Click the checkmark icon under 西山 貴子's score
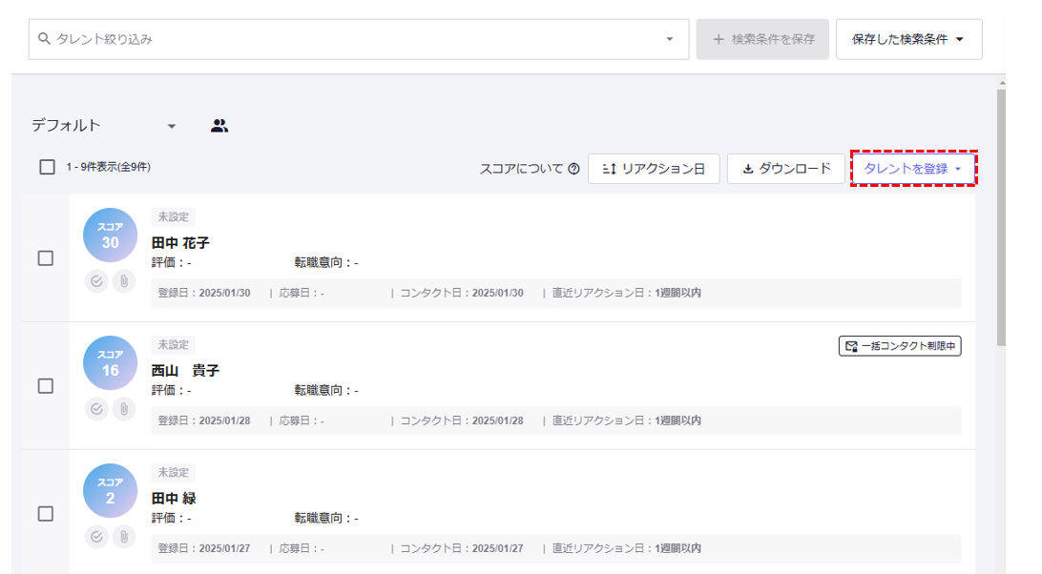Screen dimensions: 1042x574 96,409
